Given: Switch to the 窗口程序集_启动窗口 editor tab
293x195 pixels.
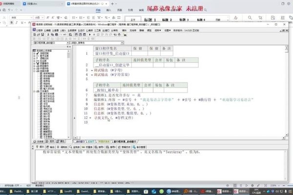Looking at the screenshot, I should pos(125,142).
